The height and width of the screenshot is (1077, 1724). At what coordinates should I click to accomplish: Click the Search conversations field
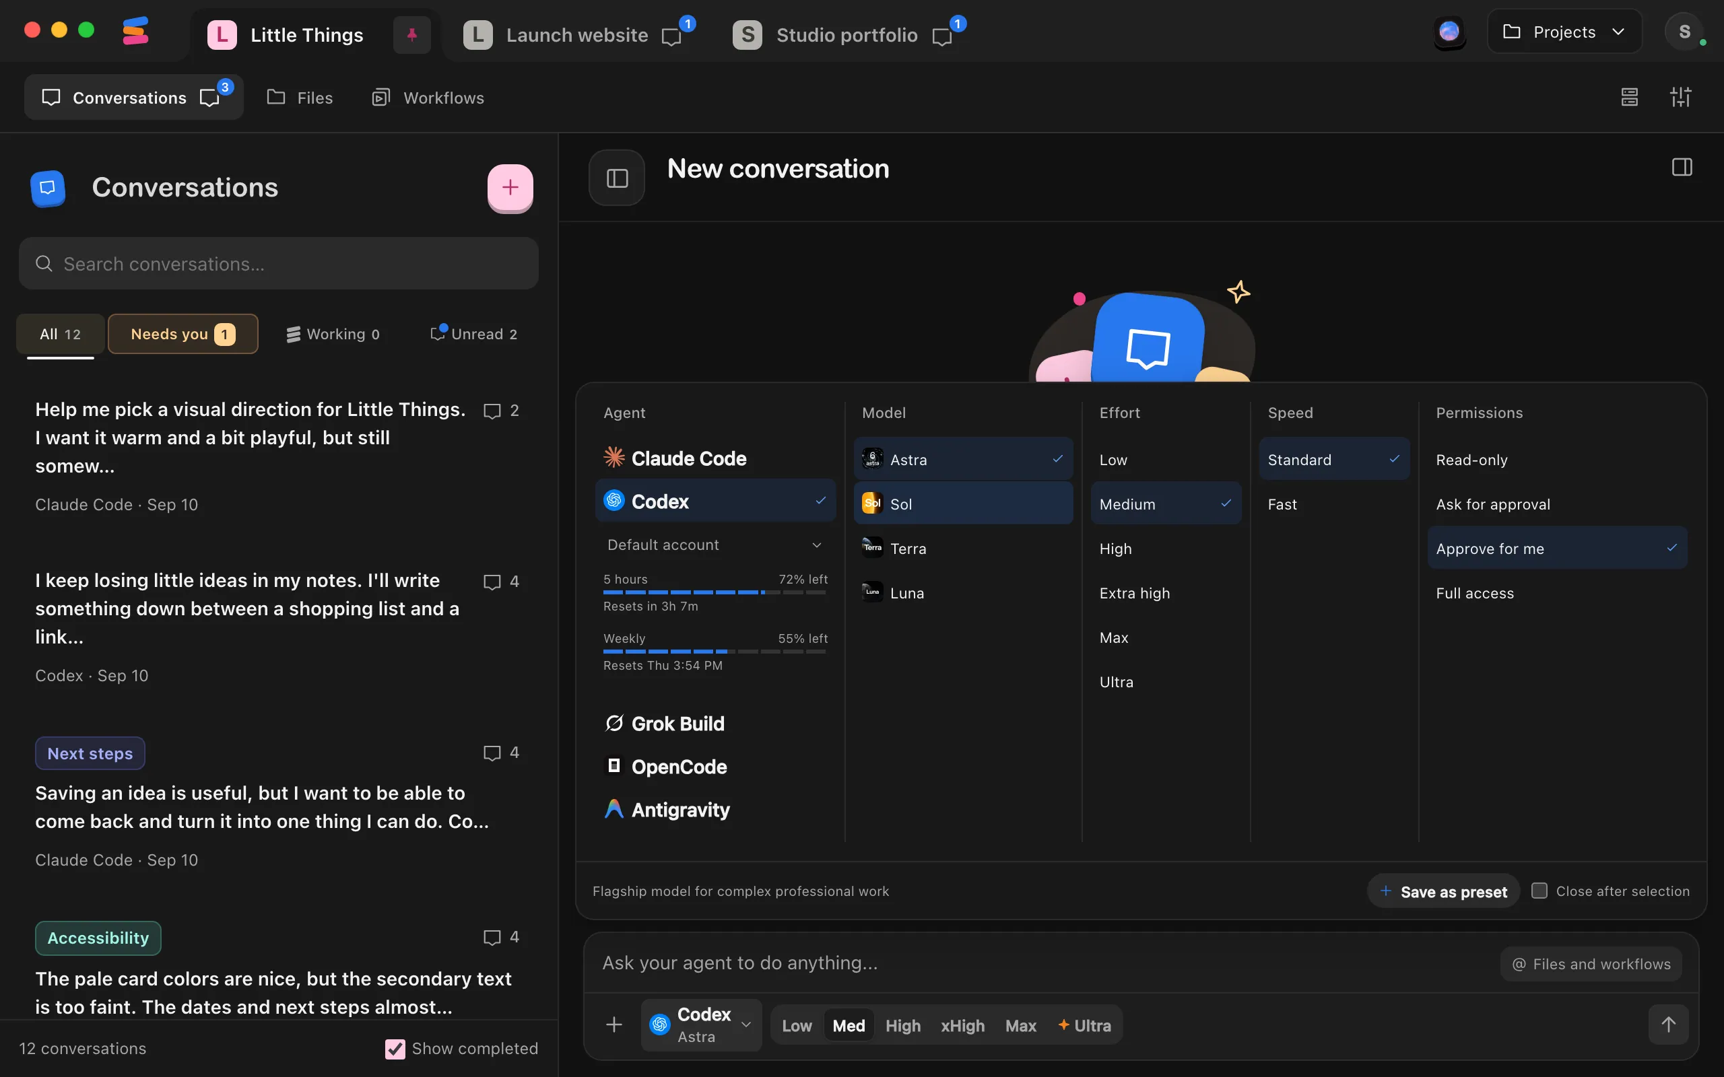(279, 264)
